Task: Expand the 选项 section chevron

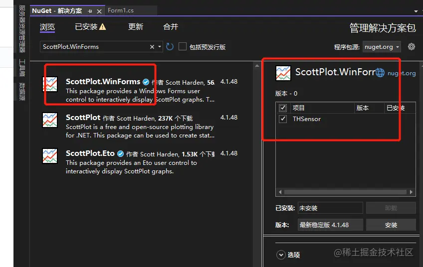Action: coord(281,255)
